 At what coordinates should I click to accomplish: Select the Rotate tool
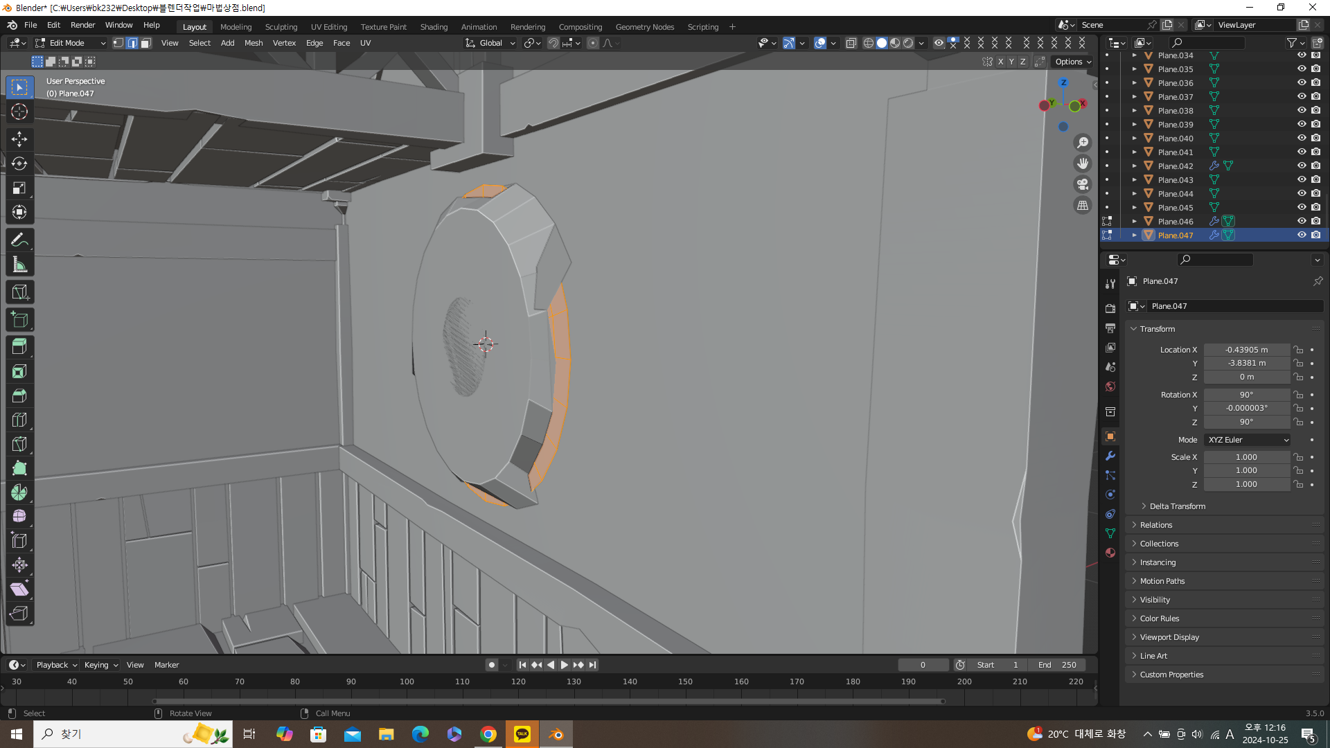(x=19, y=163)
